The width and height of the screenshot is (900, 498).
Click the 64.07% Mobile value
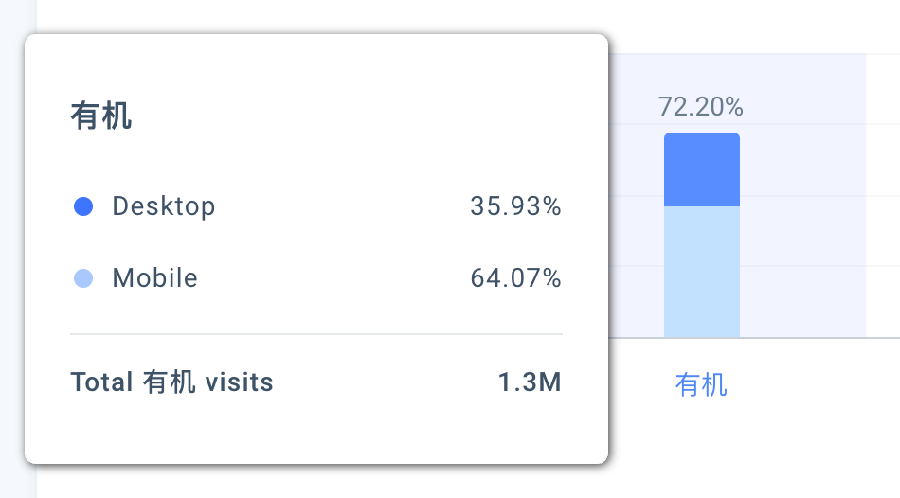pos(515,278)
